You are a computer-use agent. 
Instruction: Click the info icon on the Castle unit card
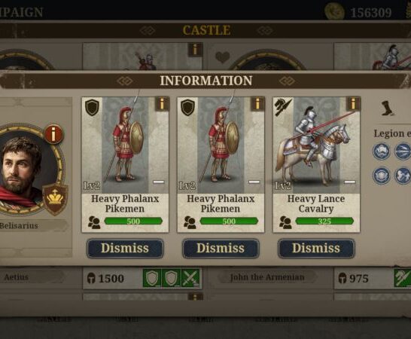coord(195,50)
